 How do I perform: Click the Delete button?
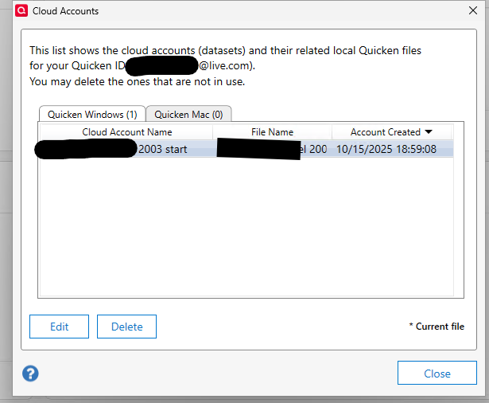126,327
